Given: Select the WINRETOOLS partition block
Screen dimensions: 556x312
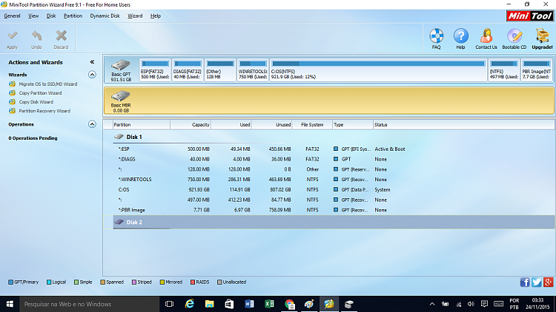Looking at the screenshot, I should pos(253,70).
